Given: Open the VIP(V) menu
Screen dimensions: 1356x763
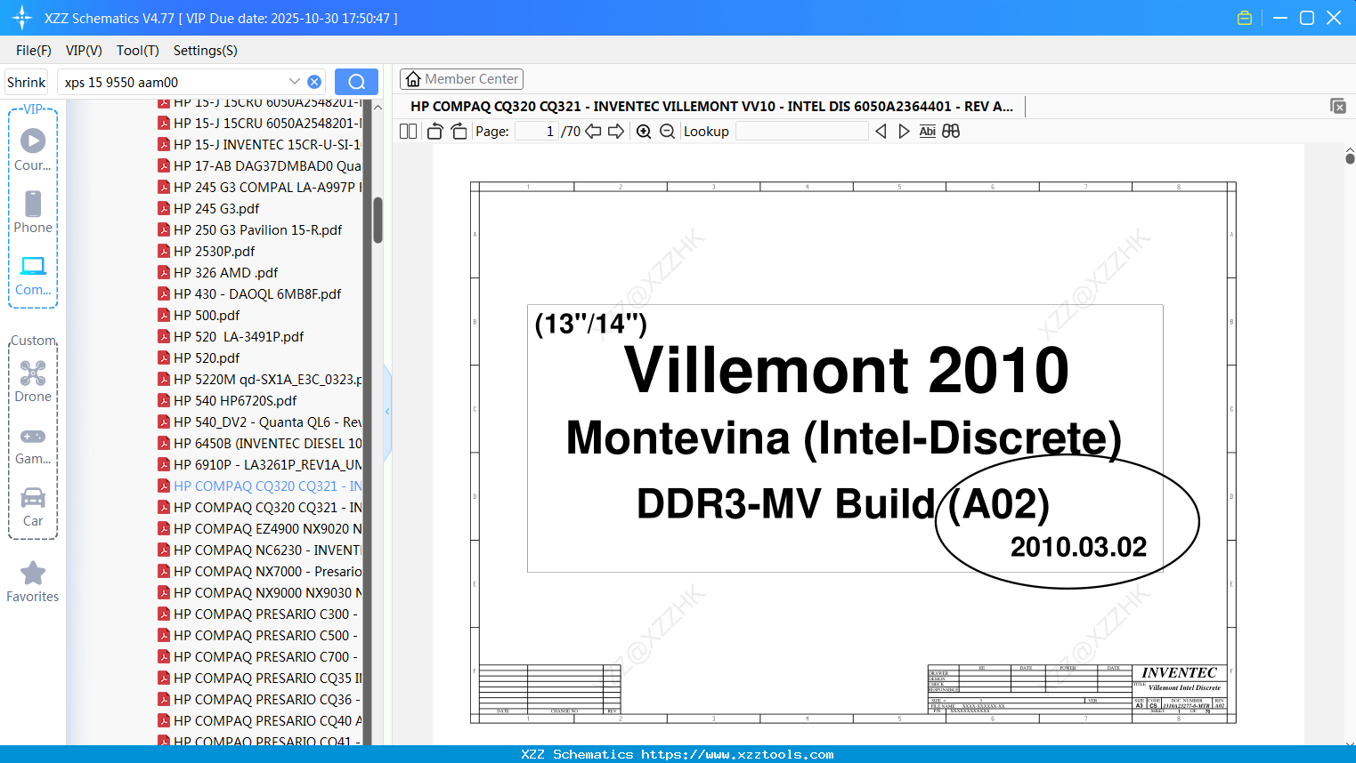Looking at the screenshot, I should click(84, 51).
